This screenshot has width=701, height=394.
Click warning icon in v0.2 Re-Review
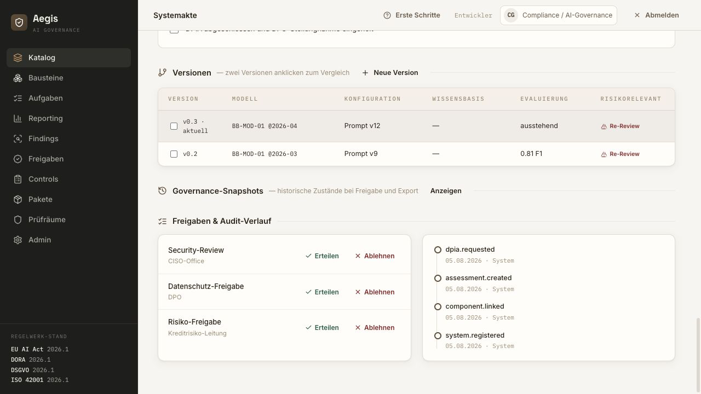[x=604, y=154]
